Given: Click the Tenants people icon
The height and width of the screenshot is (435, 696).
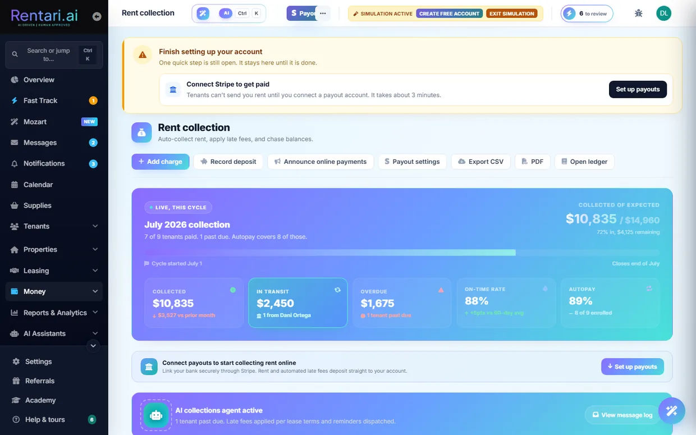Looking at the screenshot, I should 15,226.
